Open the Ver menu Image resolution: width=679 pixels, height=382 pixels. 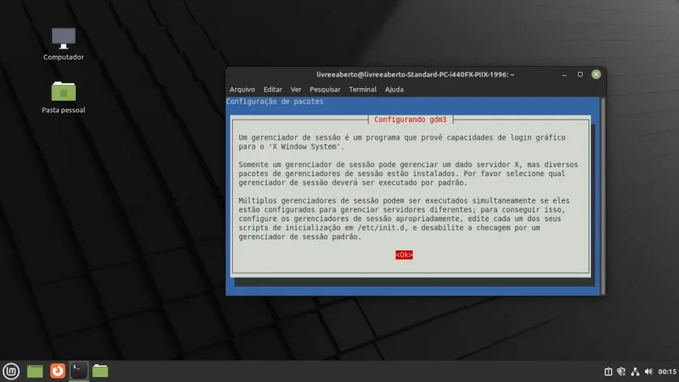tap(296, 90)
